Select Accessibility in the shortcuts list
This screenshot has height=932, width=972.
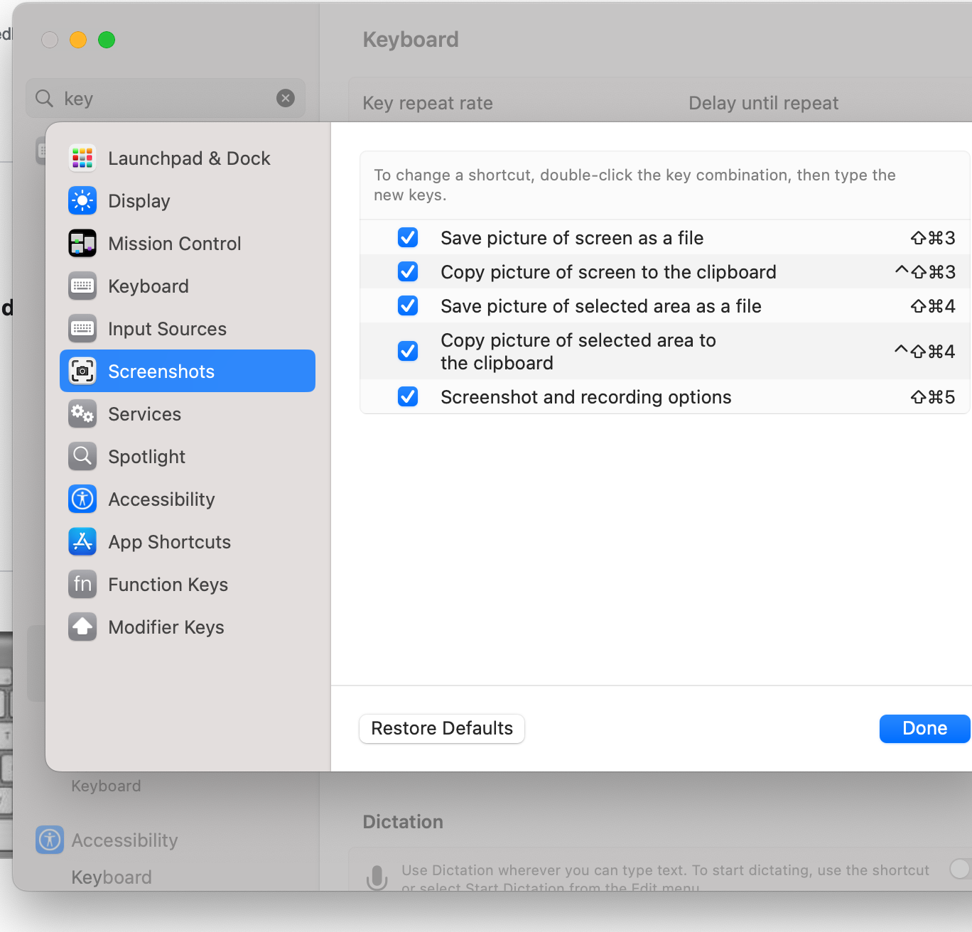[161, 499]
